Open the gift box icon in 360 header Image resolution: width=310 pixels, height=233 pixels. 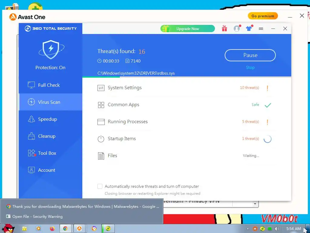pos(224,29)
